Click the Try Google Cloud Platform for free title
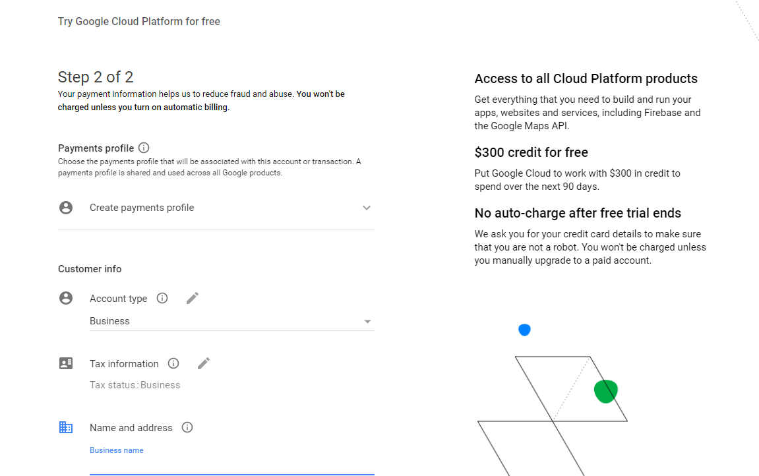The width and height of the screenshot is (759, 476). pos(139,21)
